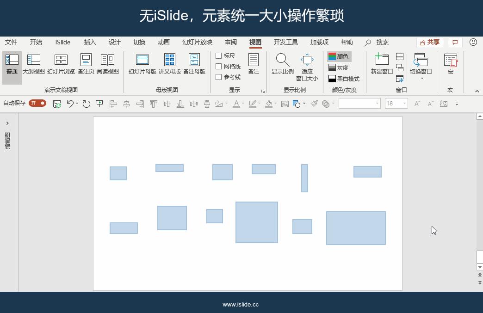Screen dimensions: 483x313
Task: Click distribute vertically icon
Action: [x=207, y=104]
